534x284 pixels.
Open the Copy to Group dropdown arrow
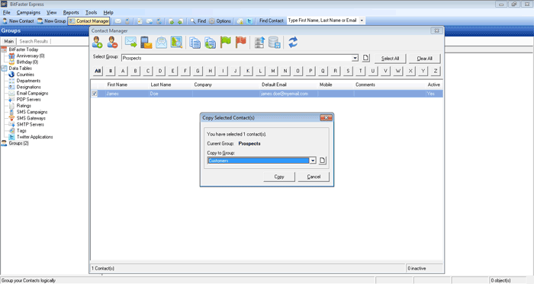313,161
